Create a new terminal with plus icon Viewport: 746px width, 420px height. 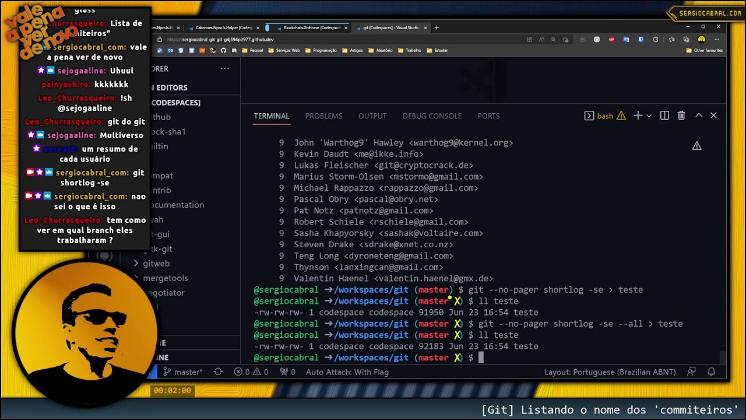tap(638, 116)
